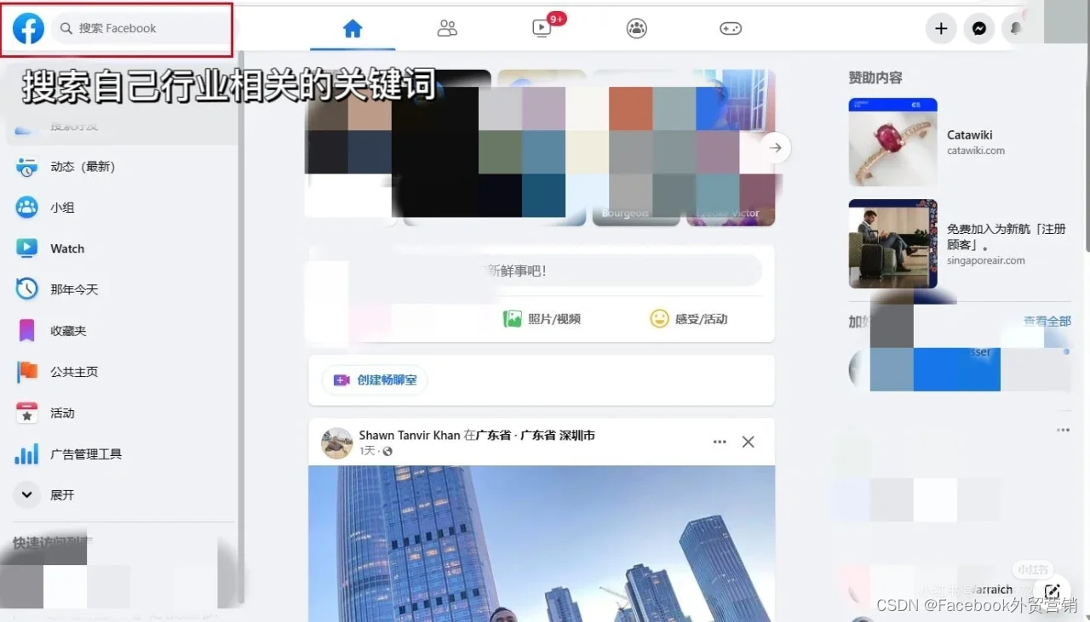Click 查看全部 link
This screenshot has height=622, width=1090.
(x=1047, y=321)
